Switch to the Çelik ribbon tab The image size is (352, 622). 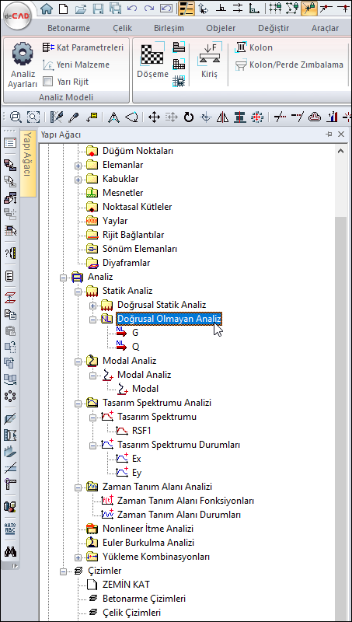pos(123,28)
